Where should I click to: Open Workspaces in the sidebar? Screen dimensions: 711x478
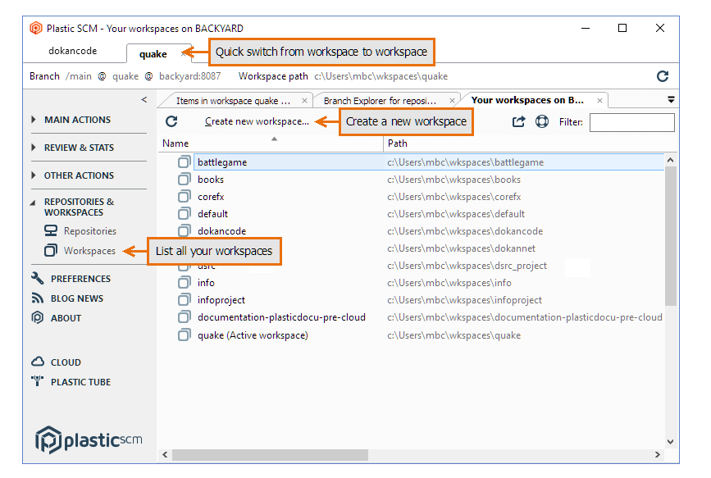(x=89, y=251)
